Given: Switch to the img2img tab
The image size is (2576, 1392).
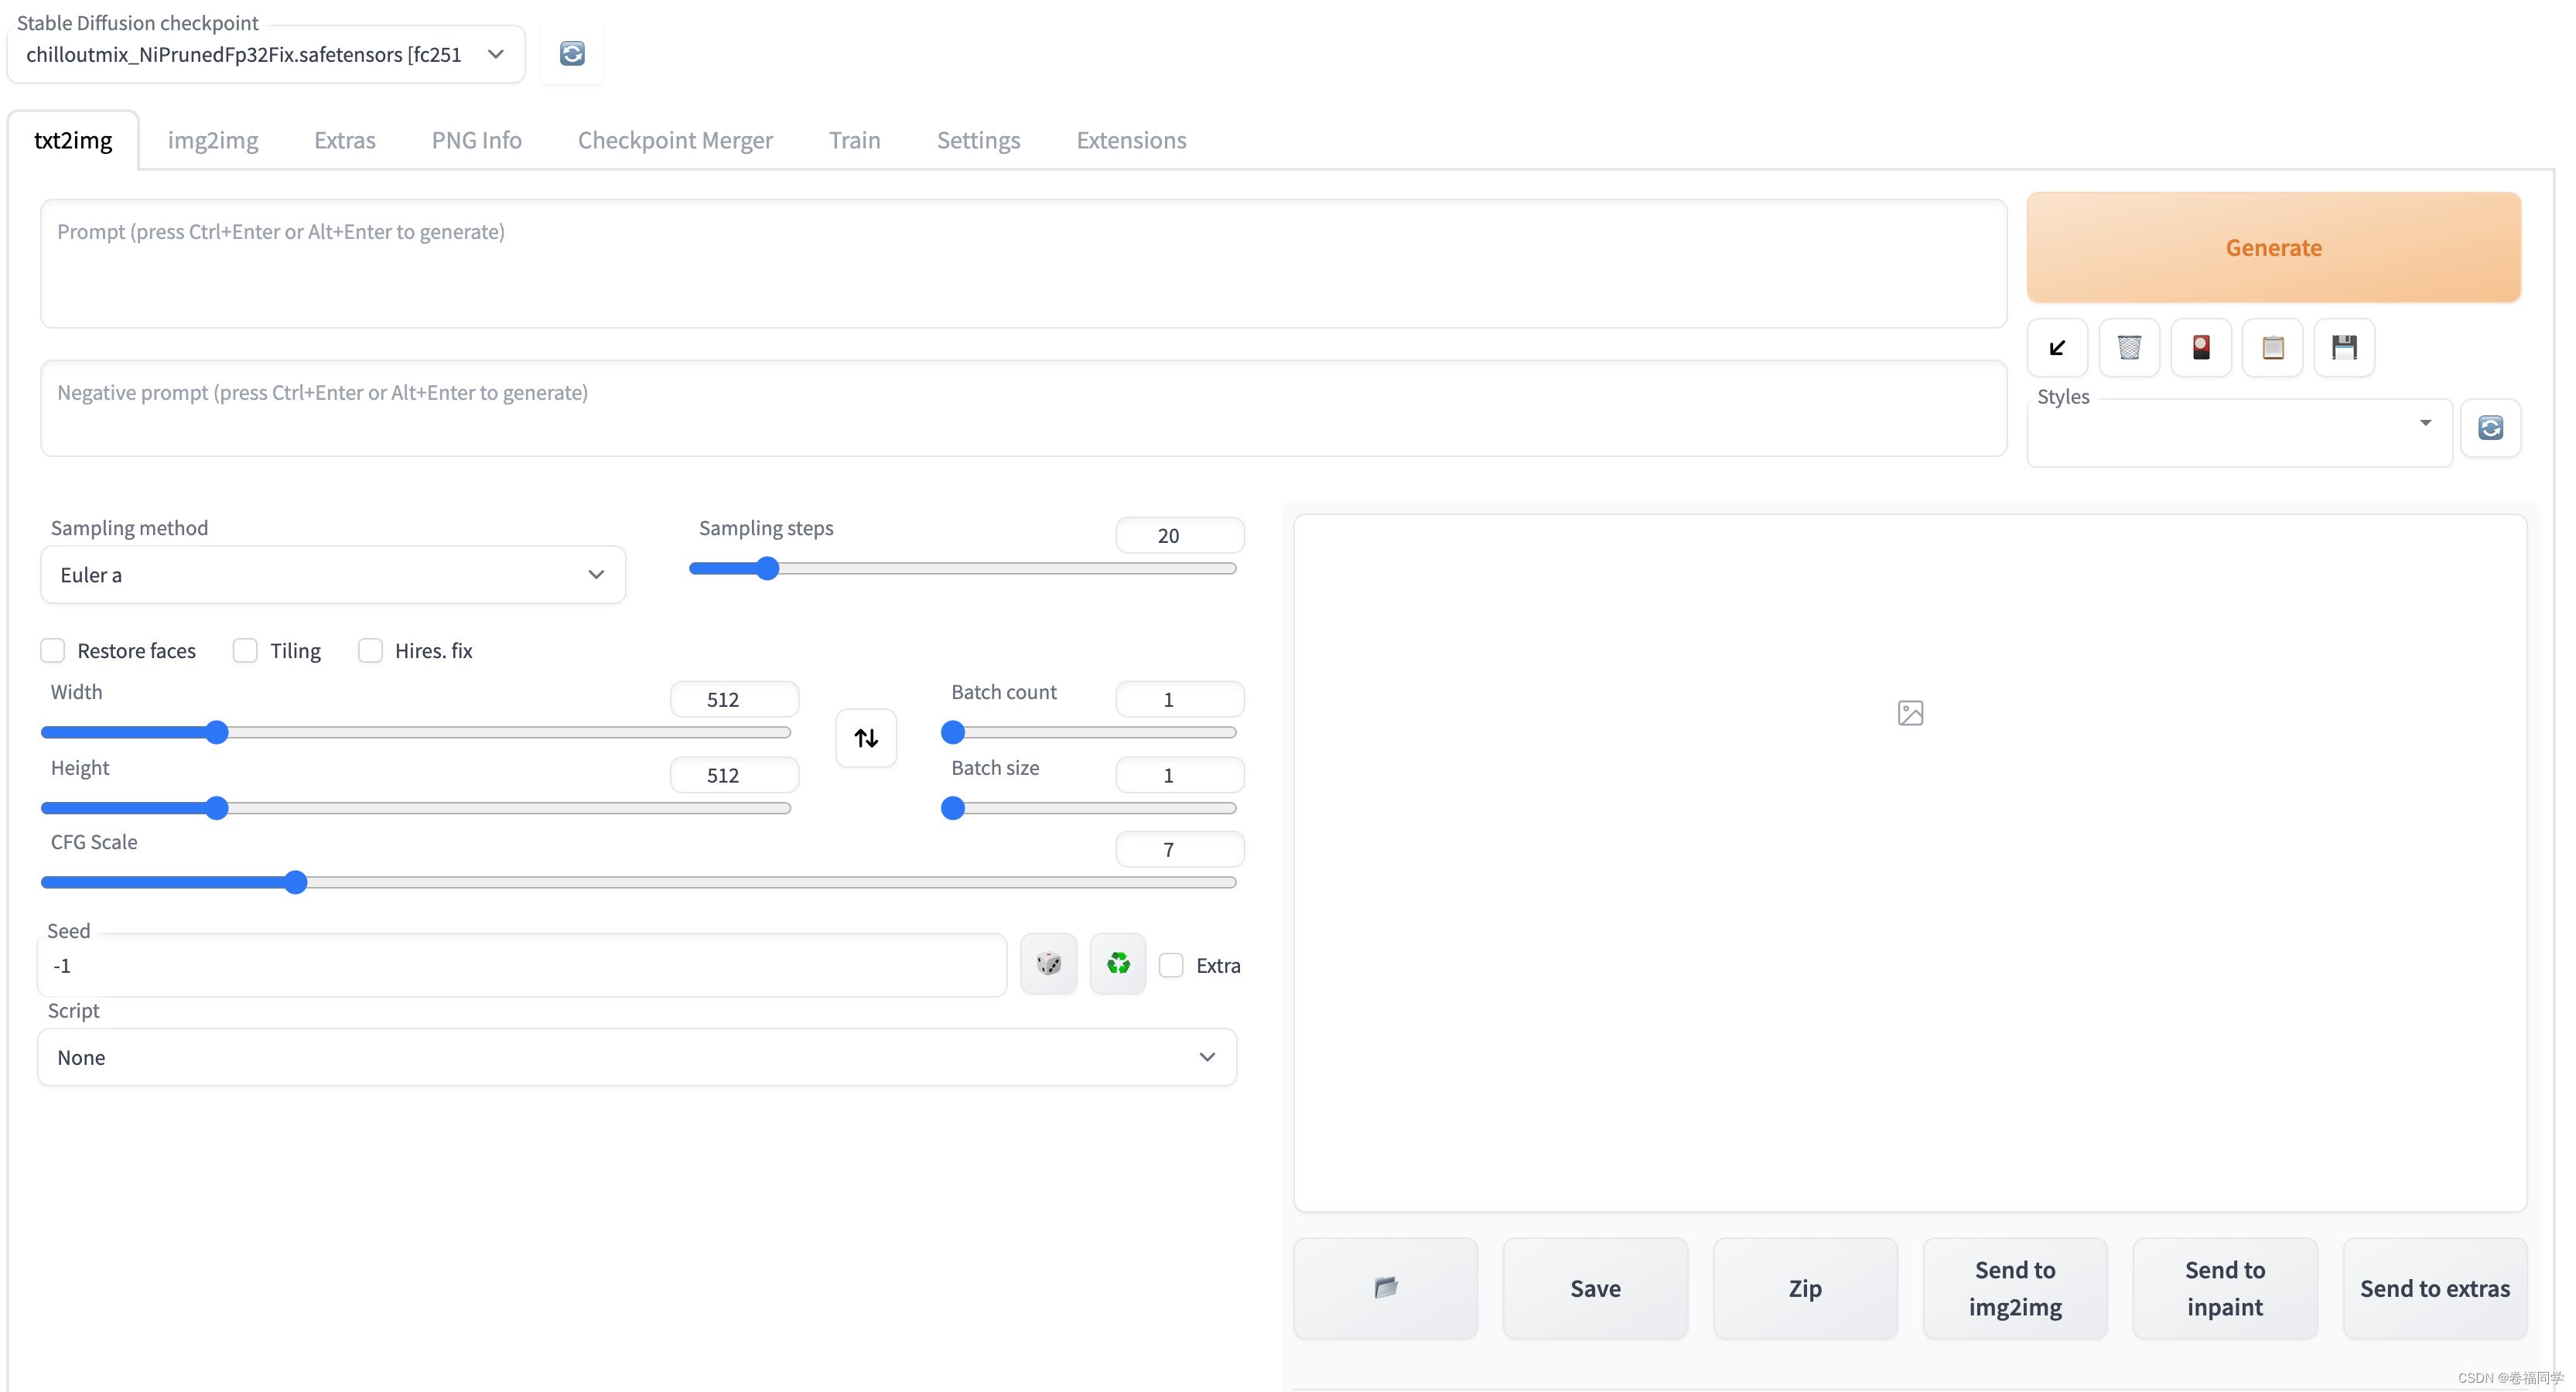Looking at the screenshot, I should pyautogui.click(x=213, y=140).
